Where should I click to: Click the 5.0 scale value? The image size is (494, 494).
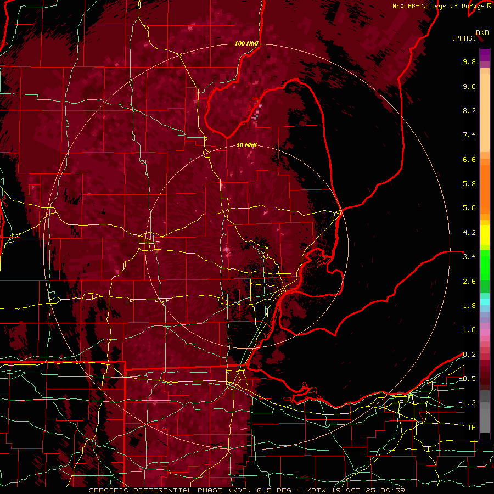pyautogui.click(x=469, y=208)
